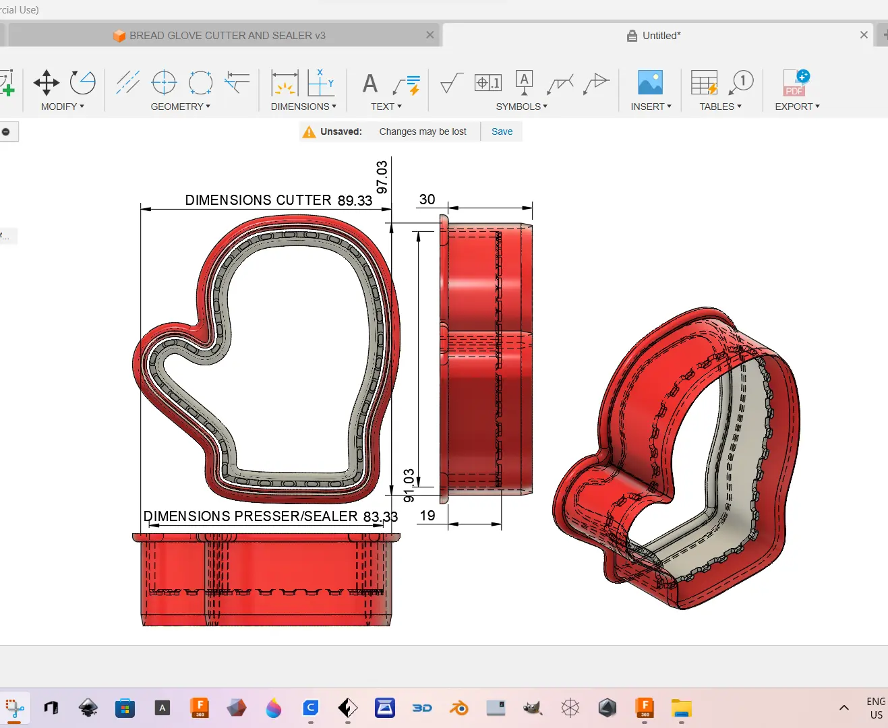Activate the Ordinate Dimension tool
The height and width of the screenshot is (728, 888).
click(321, 83)
